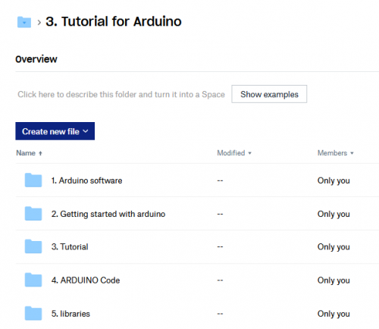Open the parent folder breadcrumb icon
The width and height of the screenshot is (379, 329).
24,22
